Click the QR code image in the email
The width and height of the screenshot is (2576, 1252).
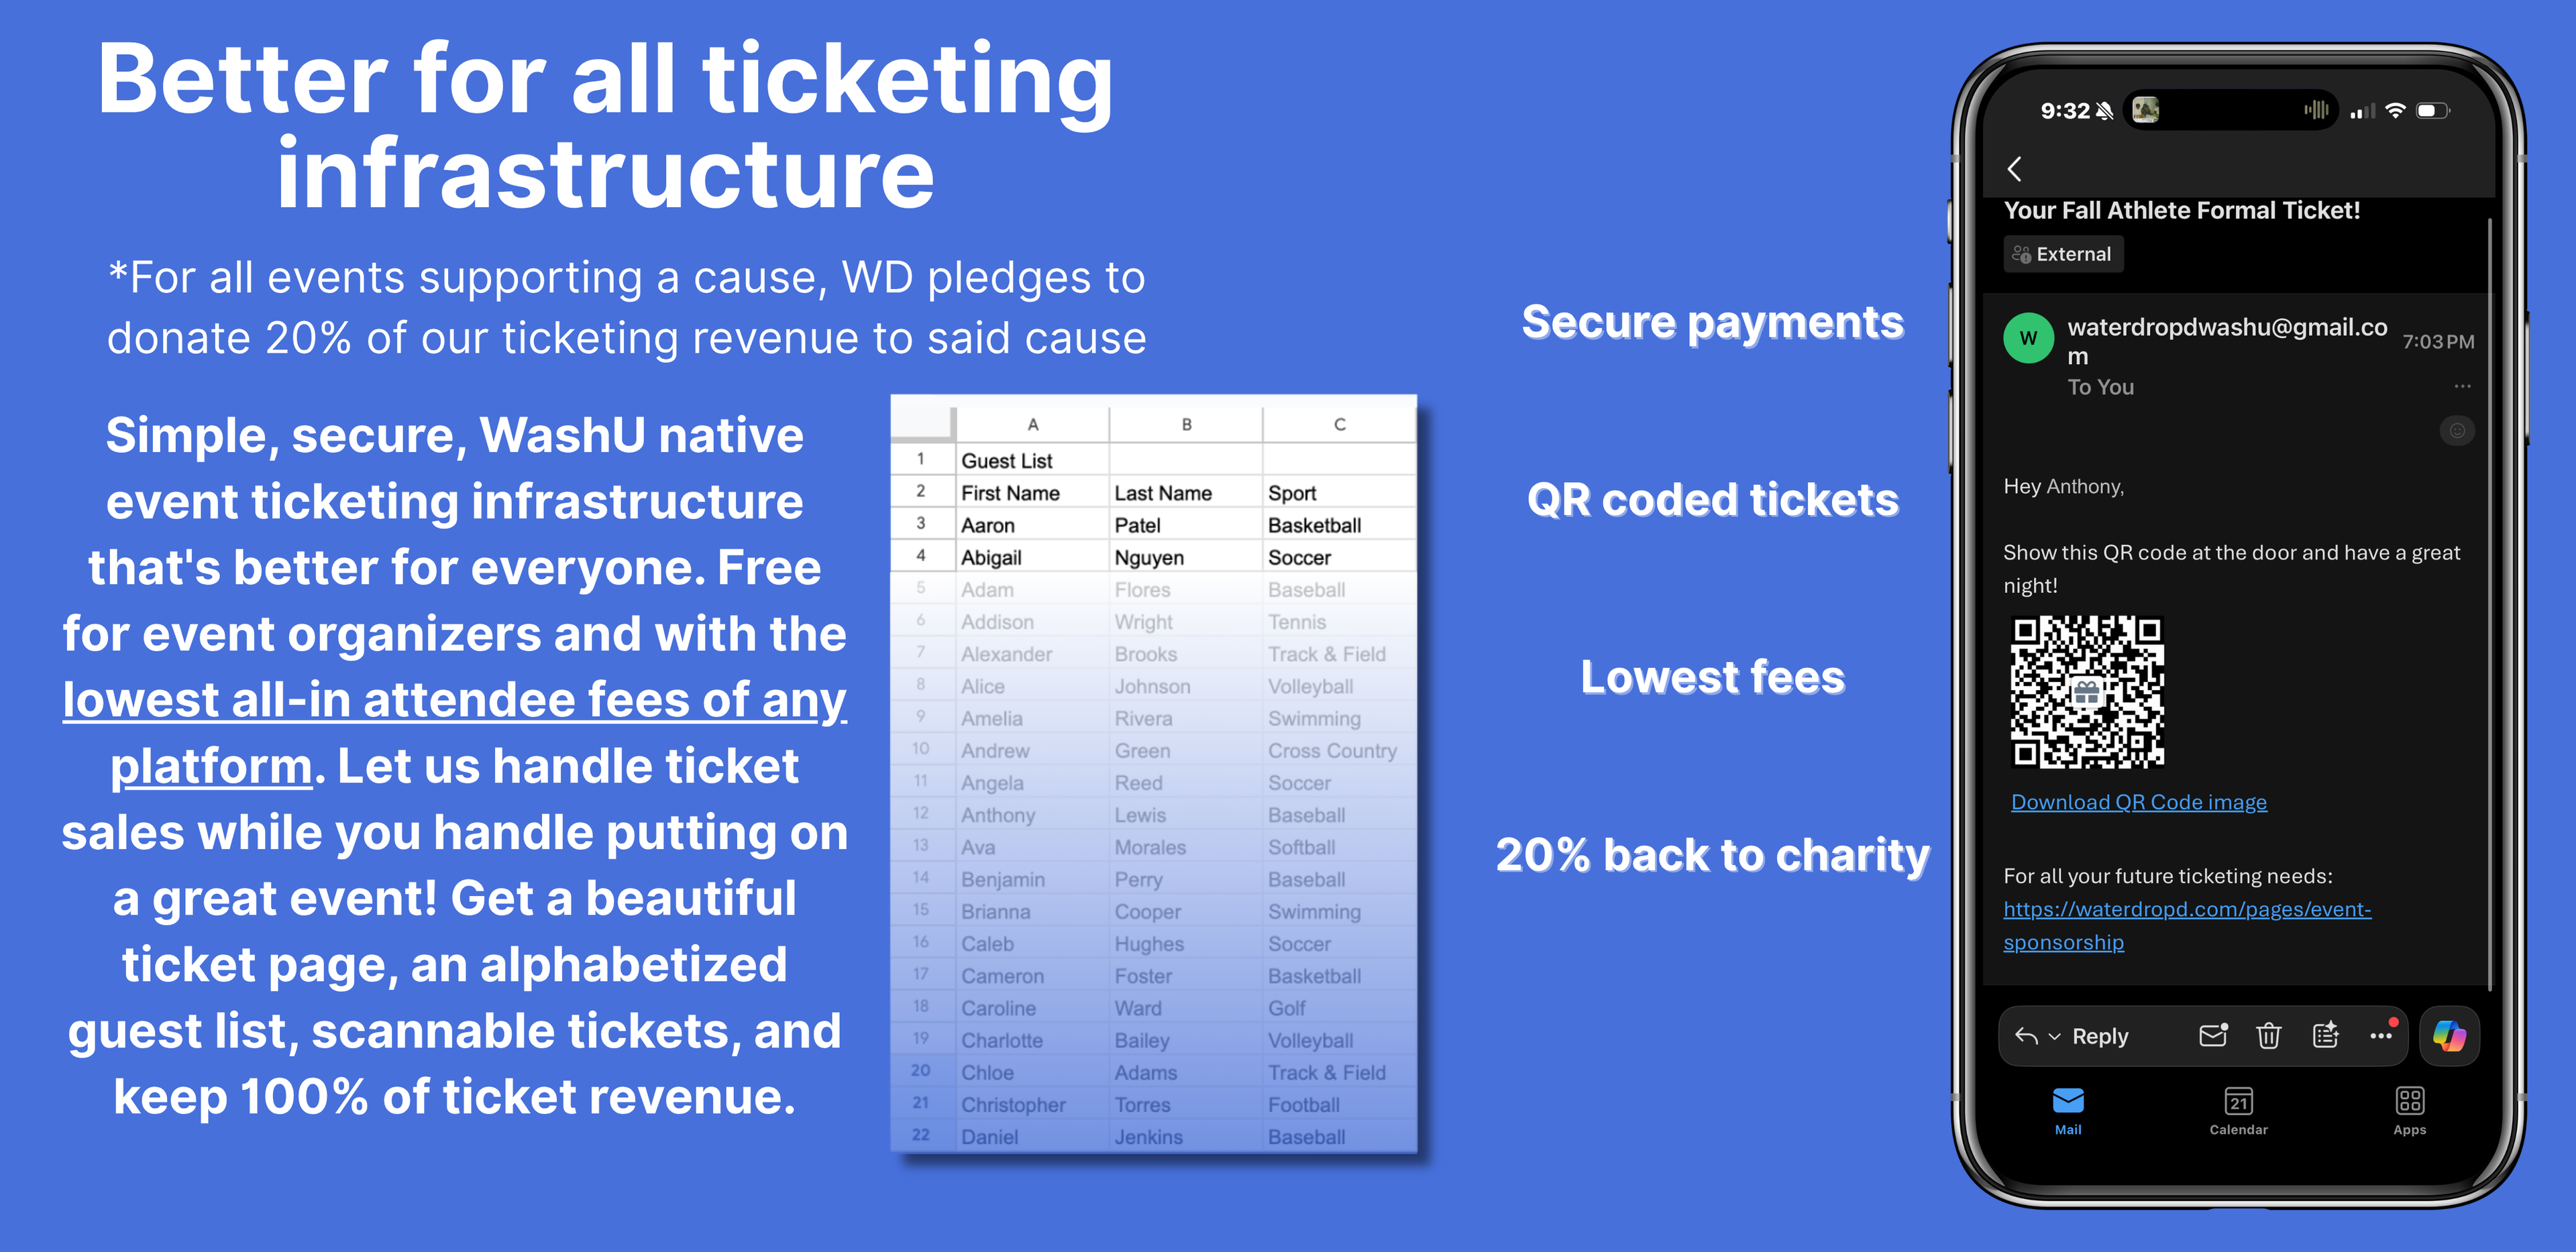tap(2086, 692)
